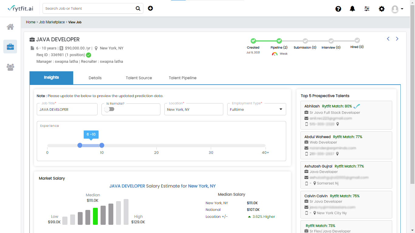Switch to the Details tab
The image size is (415, 233).
pyautogui.click(x=95, y=78)
